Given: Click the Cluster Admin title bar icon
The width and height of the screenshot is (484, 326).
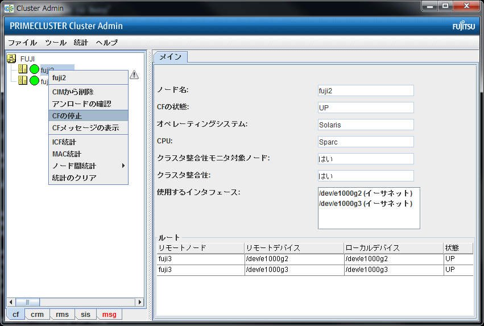Looking at the screenshot, I should 9,8.
